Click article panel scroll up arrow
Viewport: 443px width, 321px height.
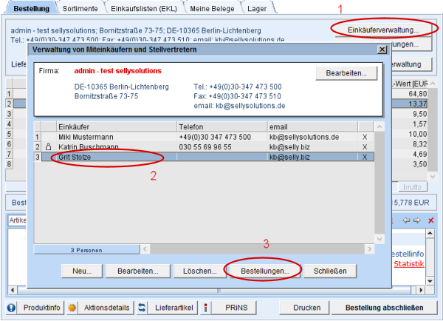tap(430, 233)
